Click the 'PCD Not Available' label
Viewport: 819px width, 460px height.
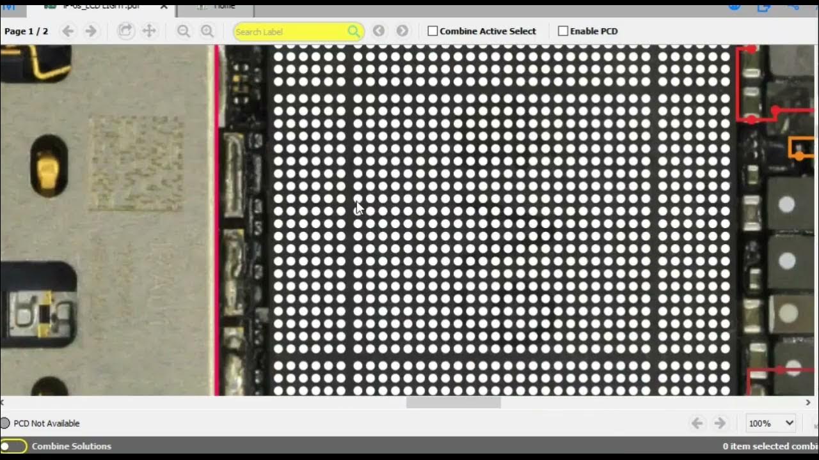click(47, 423)
